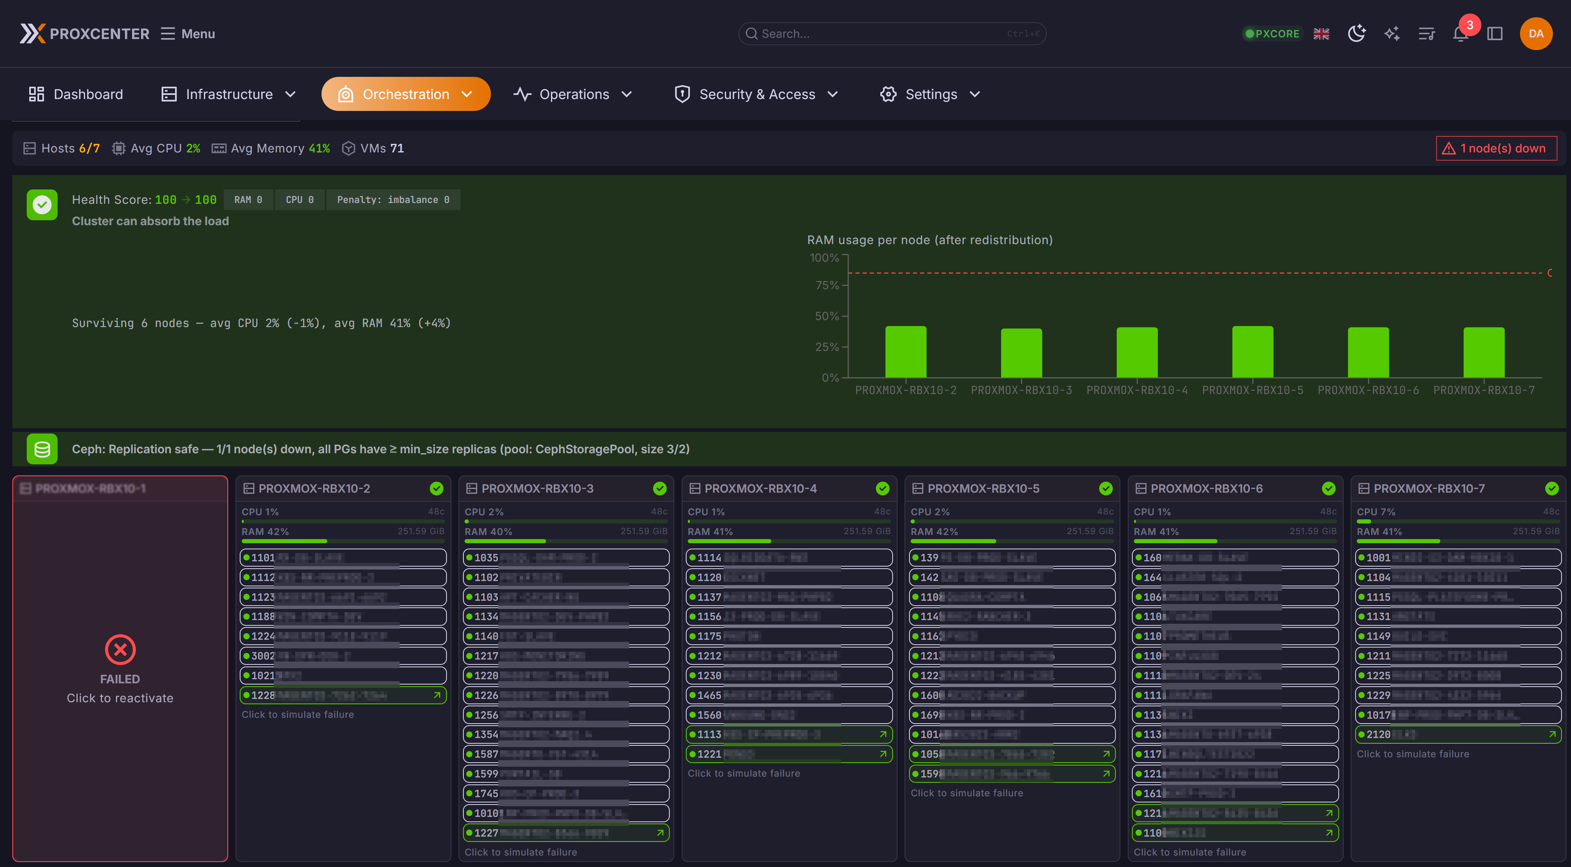1571x867 pixels.
Task: Open migration arrow on VM 1228
Action: (x=437, y=695)
